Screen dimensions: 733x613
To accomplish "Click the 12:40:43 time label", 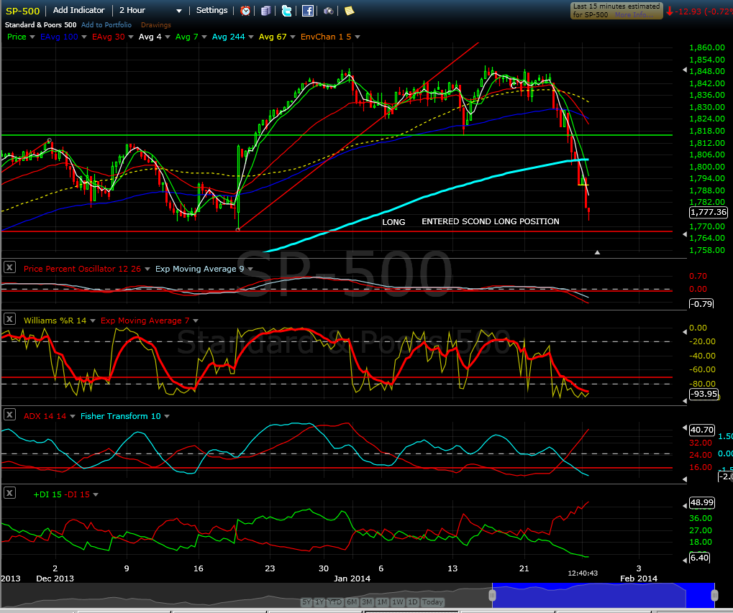I will tap(583, 573).
